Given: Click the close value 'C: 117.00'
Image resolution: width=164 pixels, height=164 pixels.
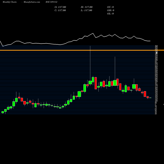Looking at the screenshot, I should 60,10.
